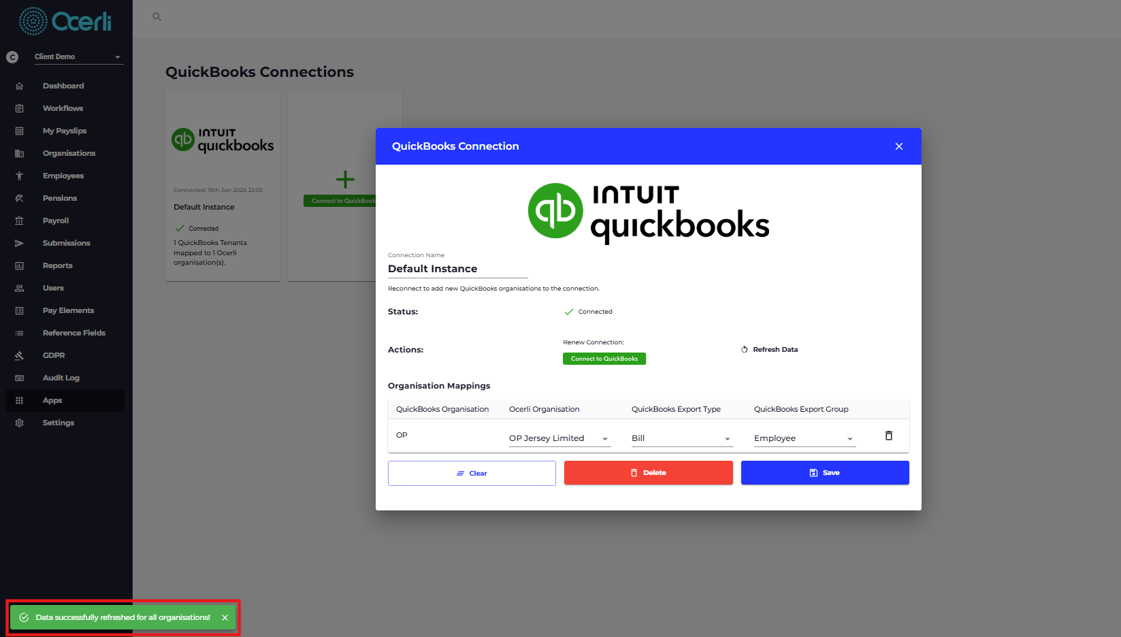Click the My Payslips icon
The height and width of the screenshot is (637, 1121).
tap(19, 131)
